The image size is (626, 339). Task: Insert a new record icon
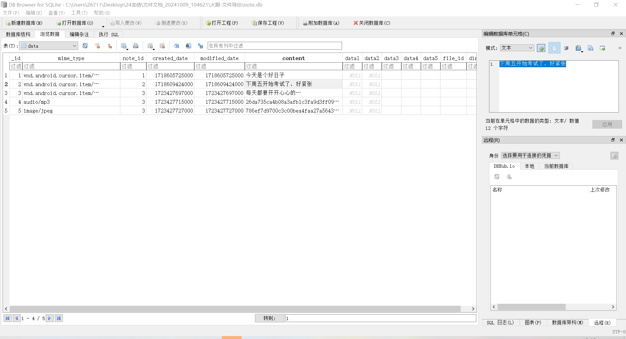[x=150, y=46]
